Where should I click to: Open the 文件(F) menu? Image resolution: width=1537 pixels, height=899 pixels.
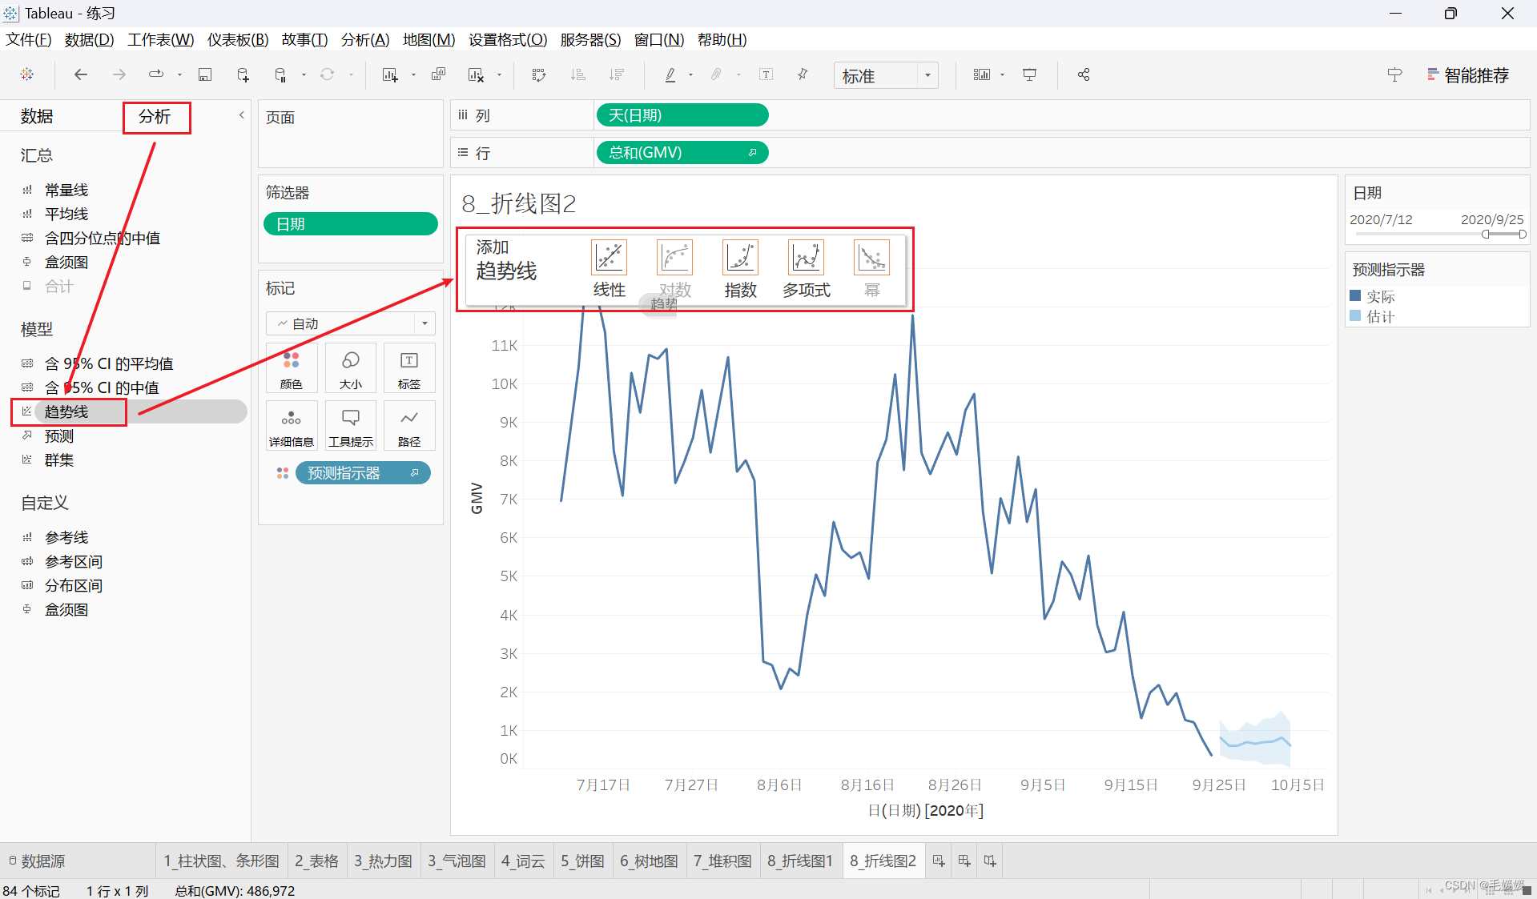(29, 39)
